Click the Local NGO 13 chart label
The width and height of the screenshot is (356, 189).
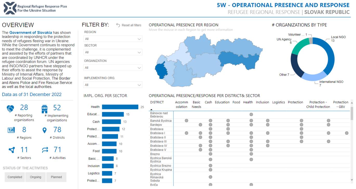click(x=338, y=39)
